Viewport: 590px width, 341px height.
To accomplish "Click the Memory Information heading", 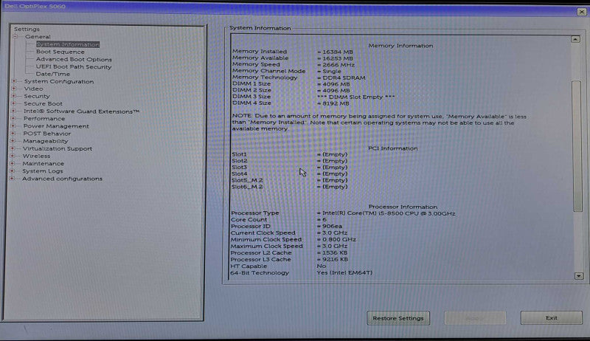I will [x=400, y=46].
